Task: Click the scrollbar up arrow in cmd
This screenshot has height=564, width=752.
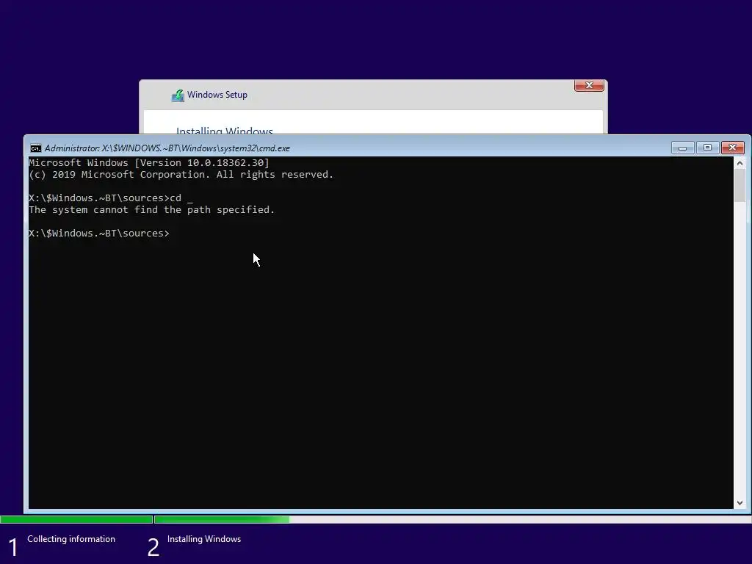Action: pyautogui.click(x=740, y=163)
